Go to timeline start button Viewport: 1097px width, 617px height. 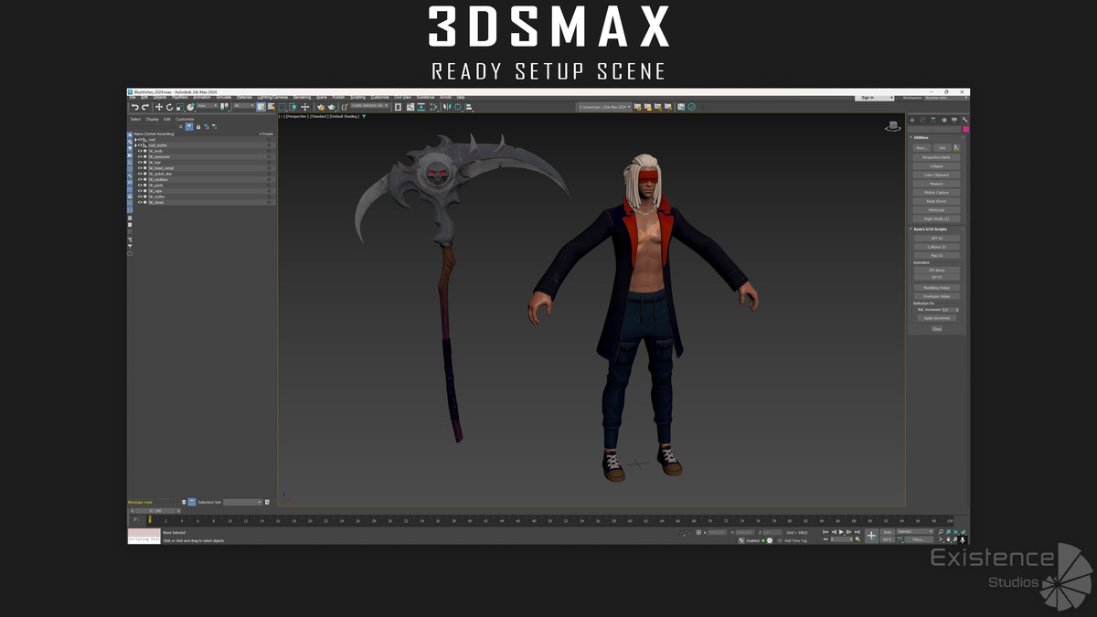pos(825,532)
